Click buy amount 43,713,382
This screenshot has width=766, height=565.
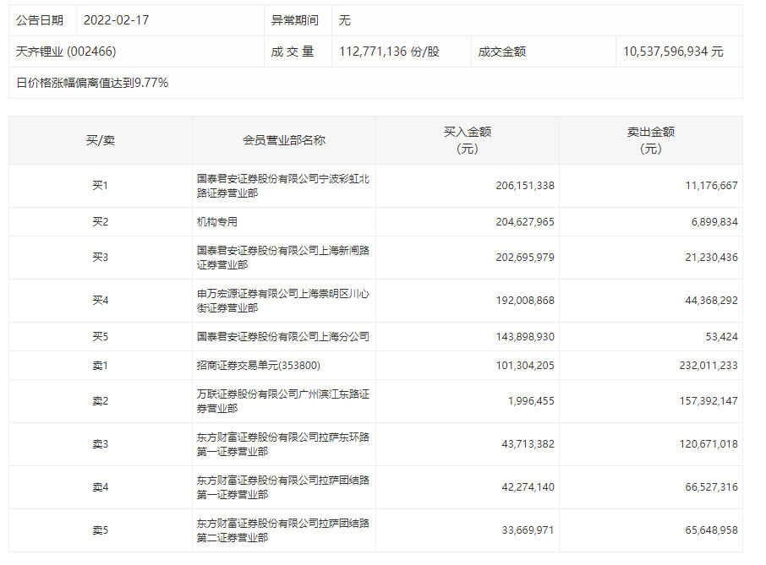[x=528, y=444]
